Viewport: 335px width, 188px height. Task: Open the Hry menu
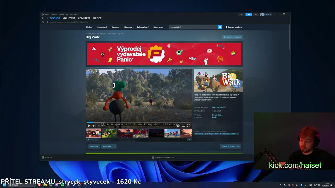click(x=67, y=14)
